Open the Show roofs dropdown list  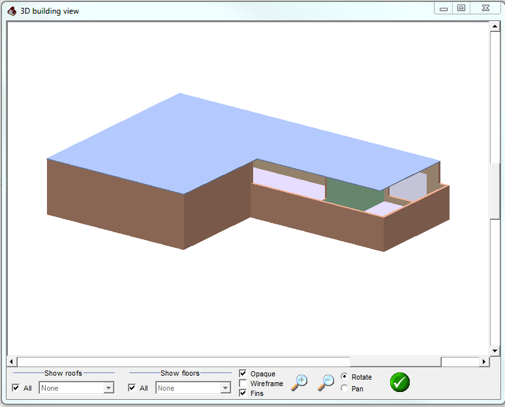point(109,387)
